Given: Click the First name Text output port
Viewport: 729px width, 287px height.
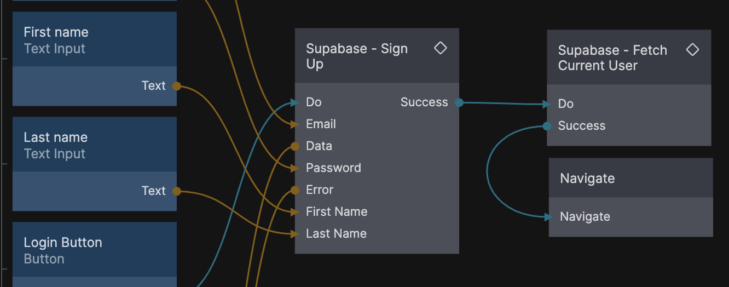Looking at the screenshot, I should 176,86.
